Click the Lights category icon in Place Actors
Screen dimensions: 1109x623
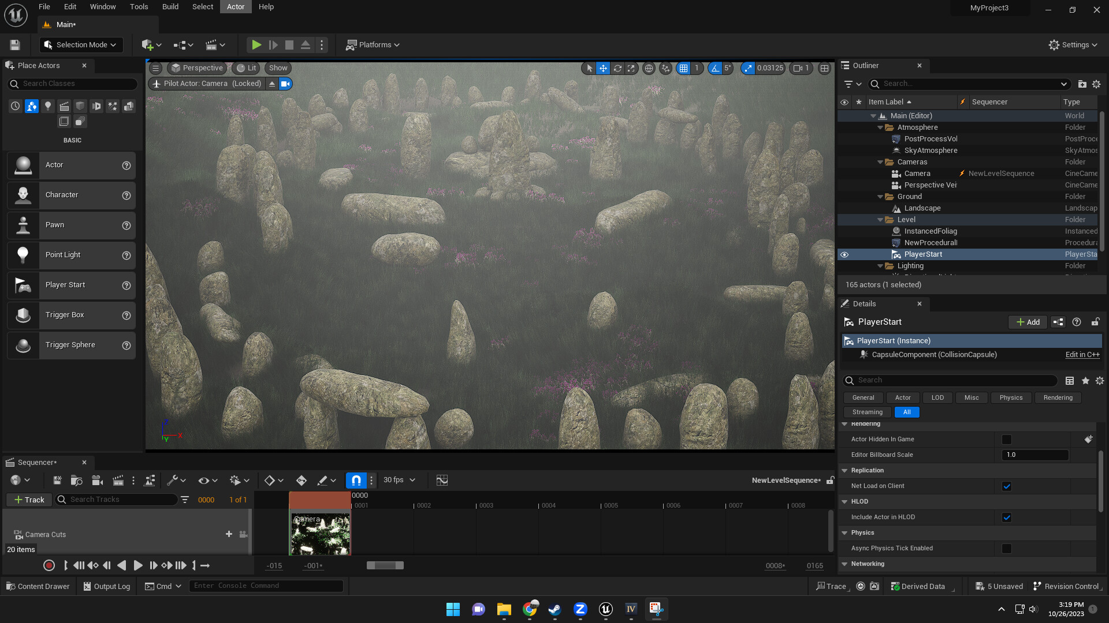coord(48,106)
